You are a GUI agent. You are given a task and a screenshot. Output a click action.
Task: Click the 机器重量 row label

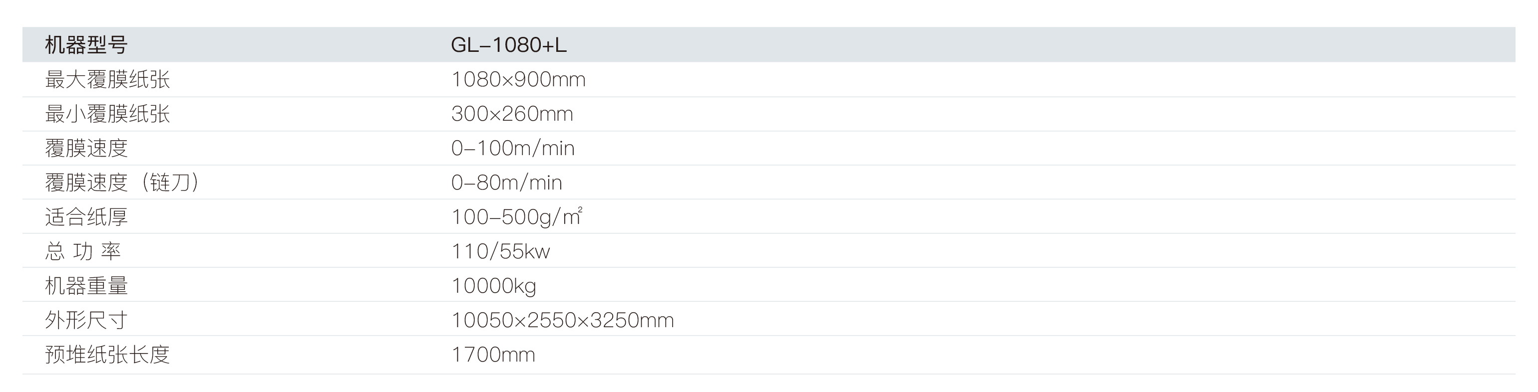click(86, 286)
